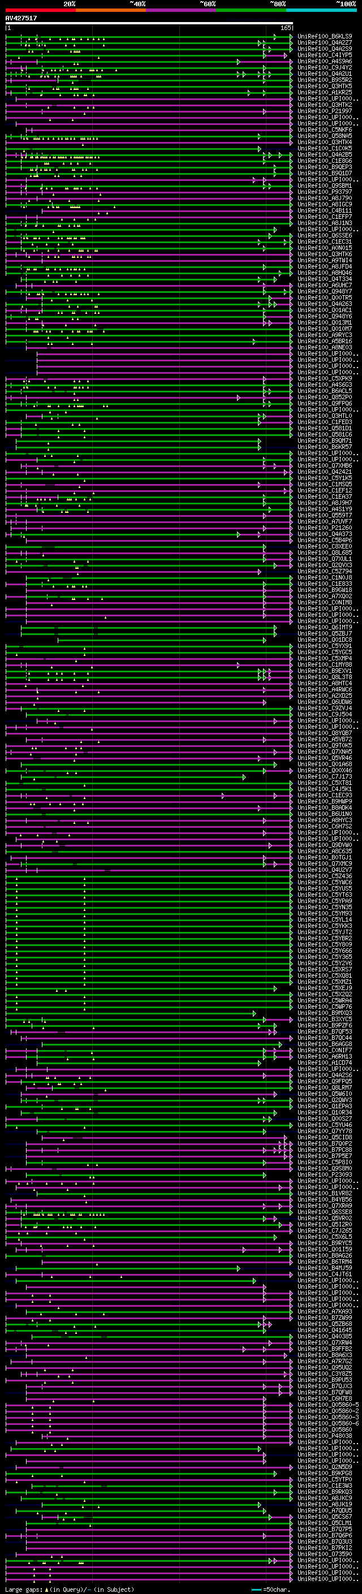This screenshot has height=1594, width=362.
Task: Select the purple ~60% identity legend segment
Action: click(182, 10)
